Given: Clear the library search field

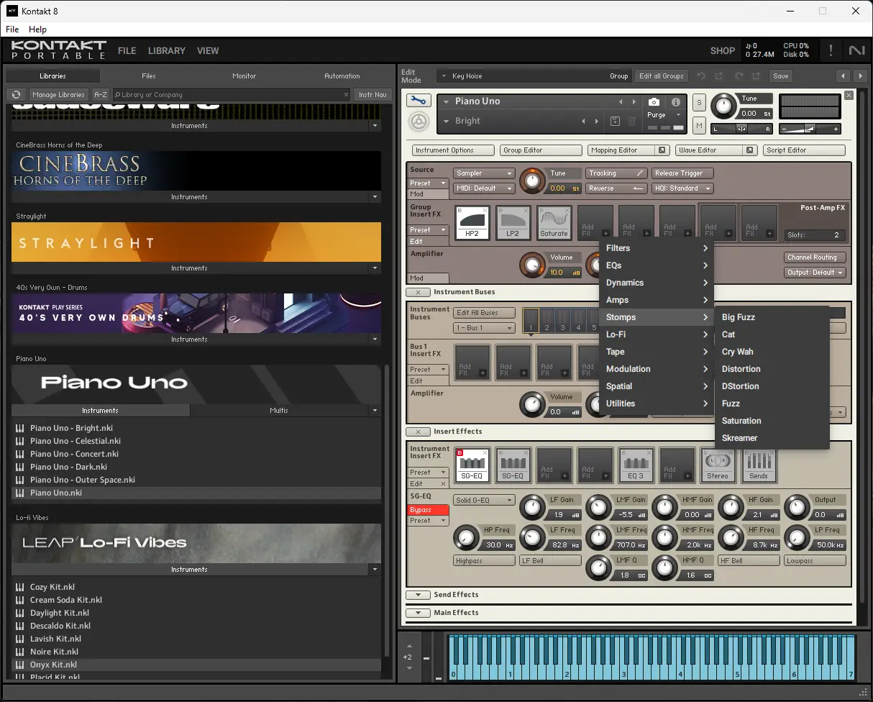Looking at the screenshot, I should point(346,94).
